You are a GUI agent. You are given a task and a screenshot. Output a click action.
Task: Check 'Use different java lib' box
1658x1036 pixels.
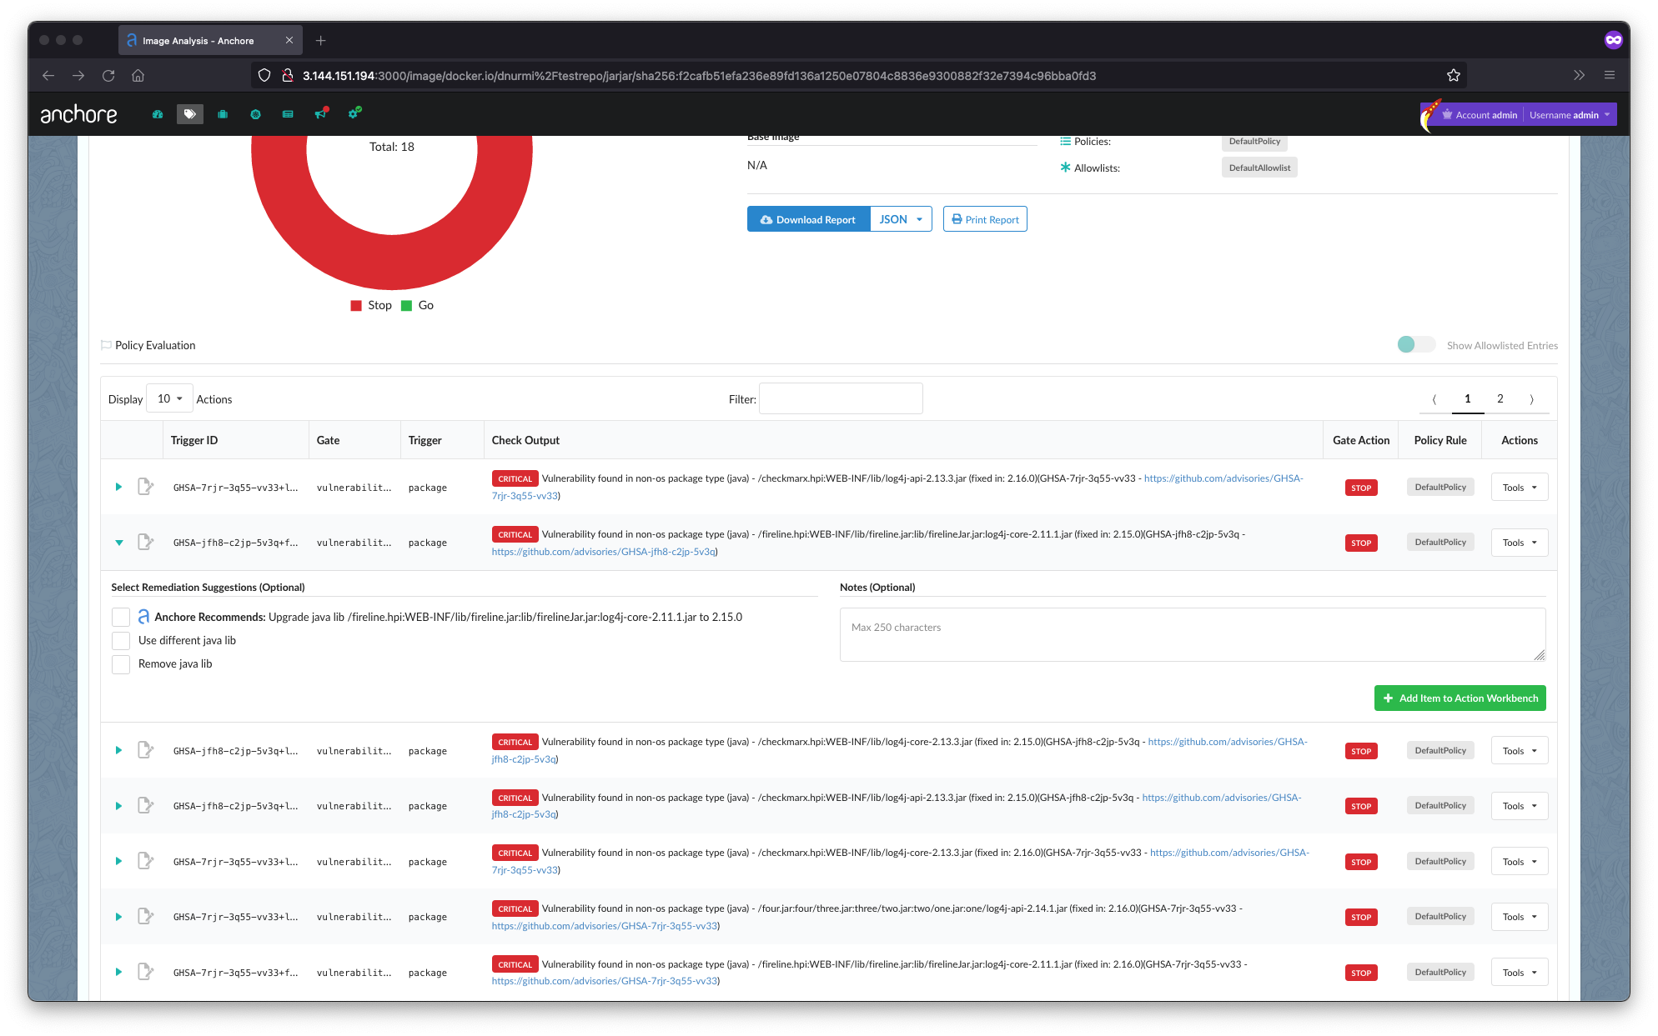121,641
